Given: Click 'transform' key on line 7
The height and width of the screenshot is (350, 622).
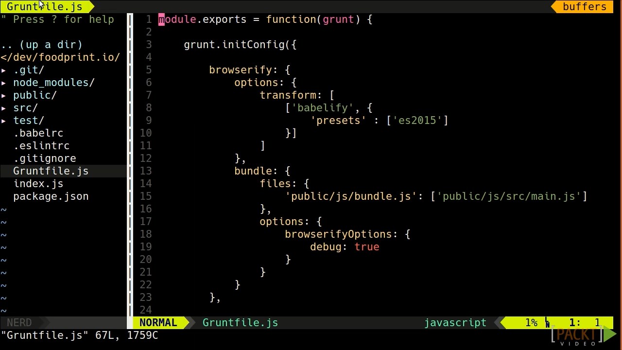Looking at the screenshot, I should pos(288,95).
